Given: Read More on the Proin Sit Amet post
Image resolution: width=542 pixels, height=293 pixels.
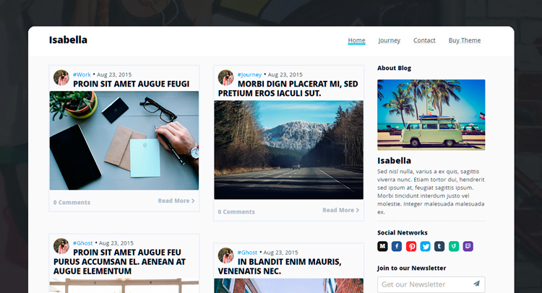Looking at the screenshot, I should tap(176, 201).
